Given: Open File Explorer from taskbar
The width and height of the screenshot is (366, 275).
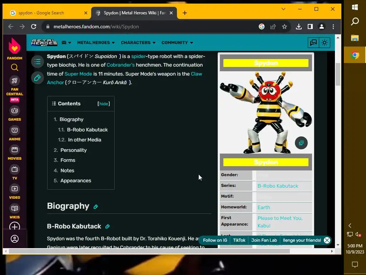Looking at the screenshot, I should tap(355, 38).
